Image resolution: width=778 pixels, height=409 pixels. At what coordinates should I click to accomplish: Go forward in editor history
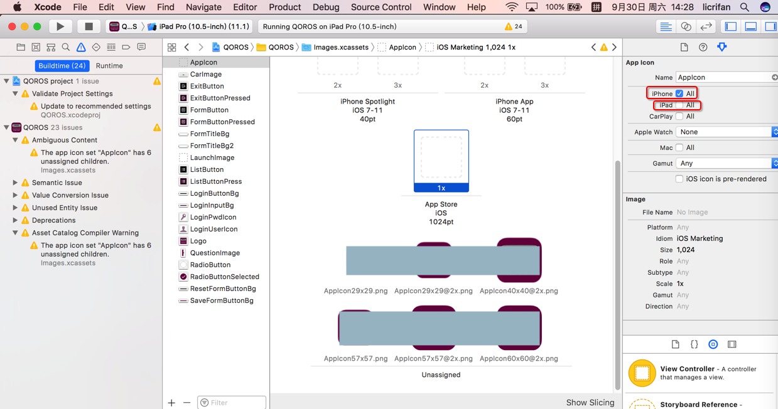(201, 47)
